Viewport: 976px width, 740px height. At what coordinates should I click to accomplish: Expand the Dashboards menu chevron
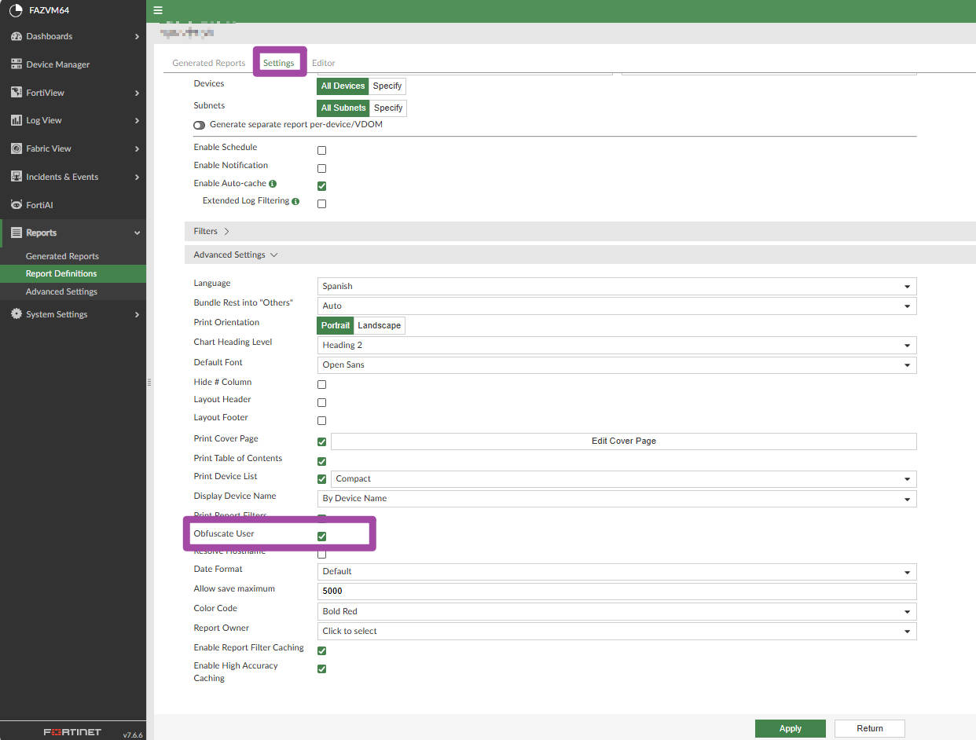pyautogui.click(x=137, y=36)
